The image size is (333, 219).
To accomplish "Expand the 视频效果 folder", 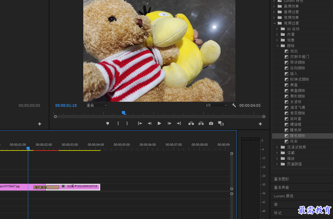I will pos(274,17).
